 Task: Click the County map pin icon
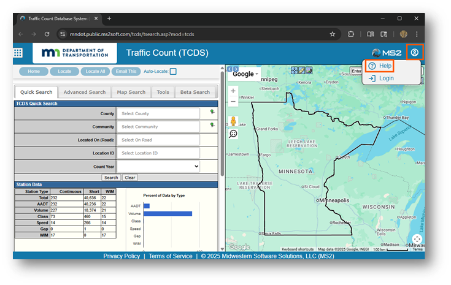pyautogui.click(x=212, y=112)
